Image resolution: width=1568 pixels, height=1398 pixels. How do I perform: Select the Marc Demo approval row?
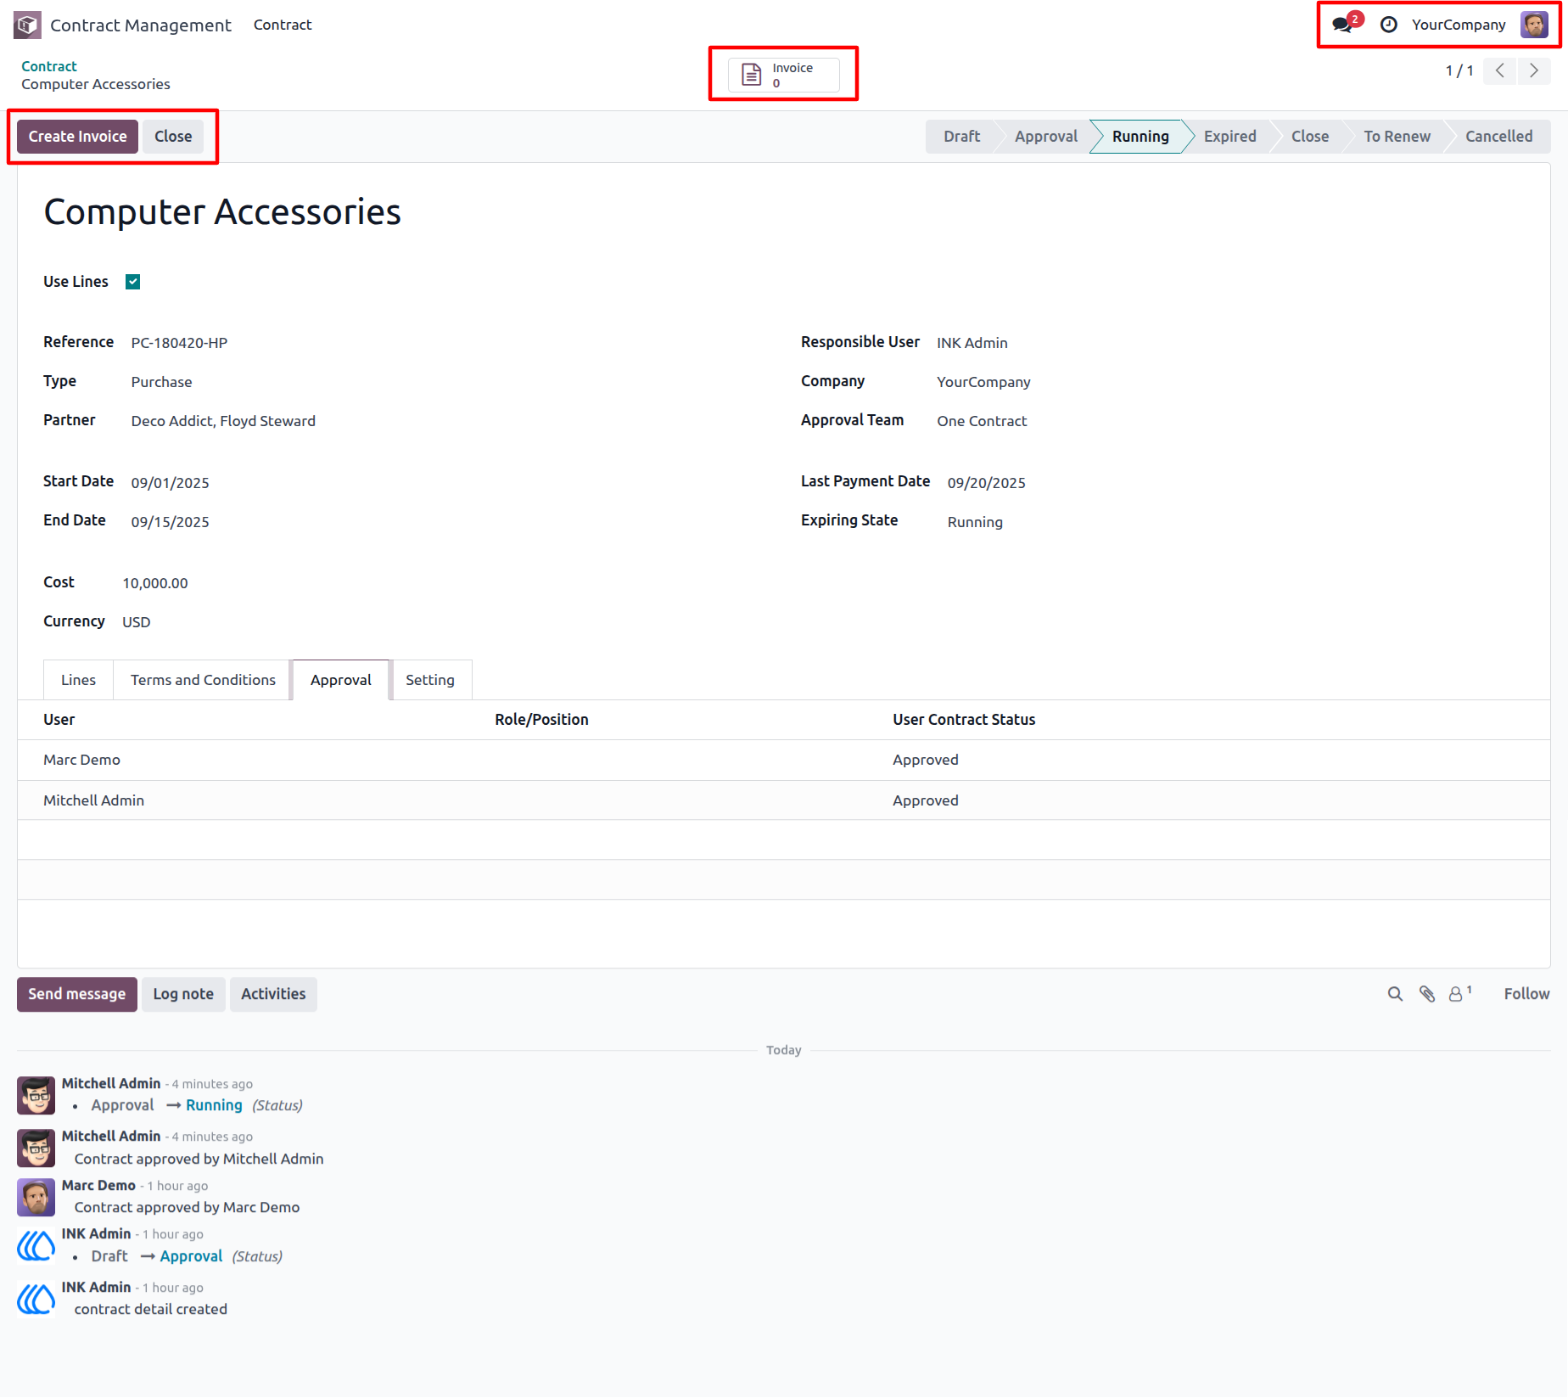pos(784,760)
